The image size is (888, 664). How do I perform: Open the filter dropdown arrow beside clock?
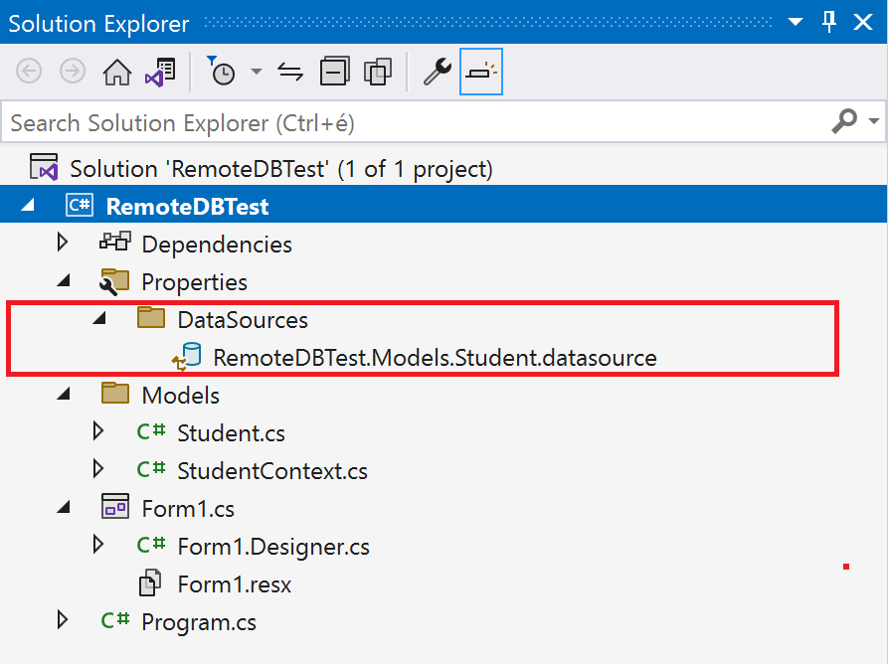coord(257,72)
